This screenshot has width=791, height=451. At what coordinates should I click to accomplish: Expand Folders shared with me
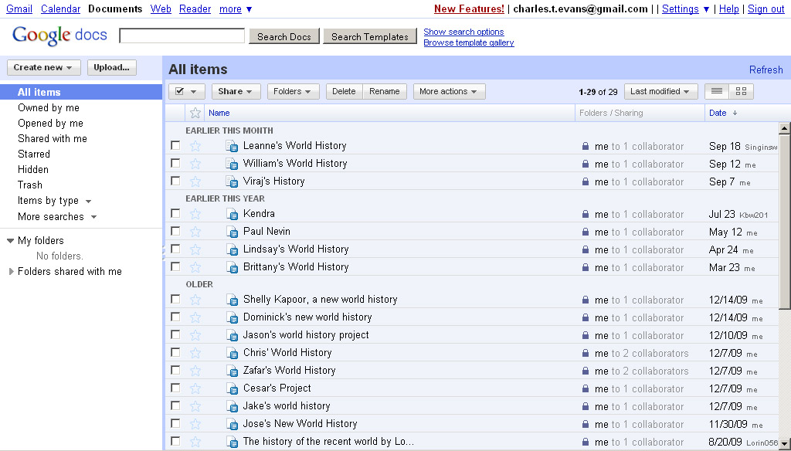[x=12, y=271]
